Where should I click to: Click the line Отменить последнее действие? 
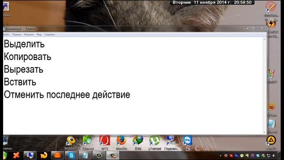click(67, 95)
